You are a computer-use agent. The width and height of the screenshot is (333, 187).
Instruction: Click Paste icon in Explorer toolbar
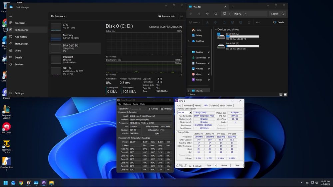click(x=224, y=22)
